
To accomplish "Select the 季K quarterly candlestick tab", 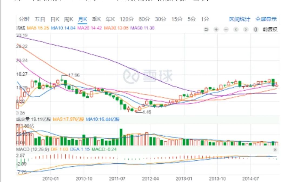I will pyautogui.click(x=96, y=19).
